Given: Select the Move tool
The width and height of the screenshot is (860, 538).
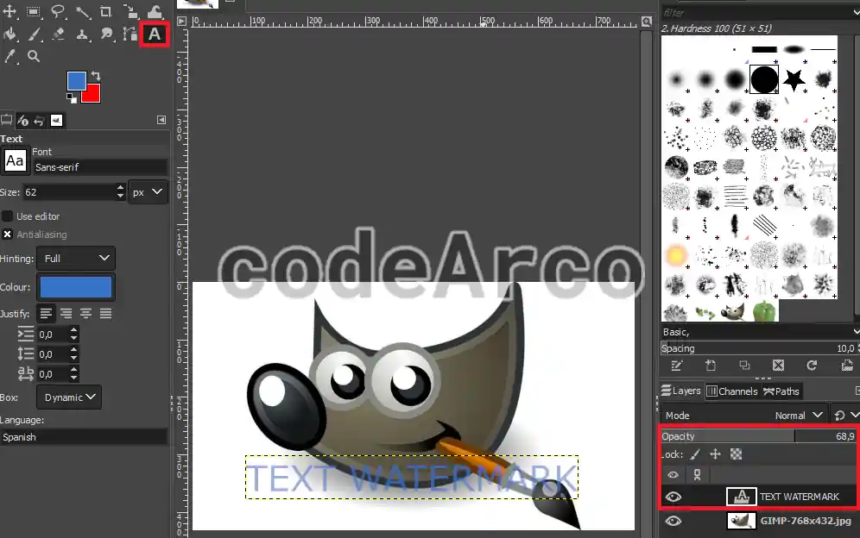Looking at the screenshot, I should [x=9, y=11].
